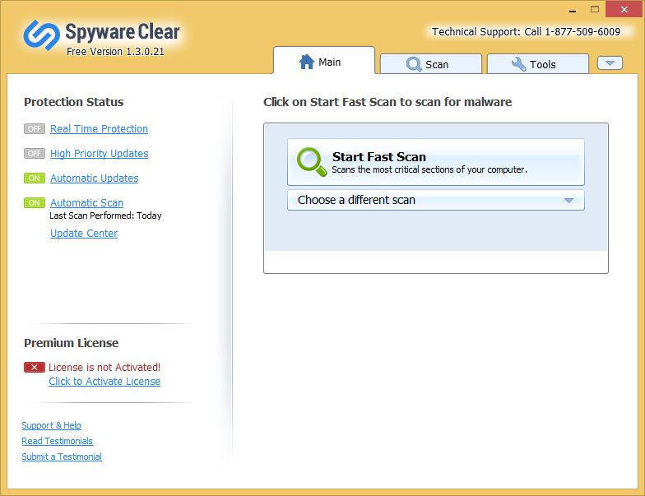Minimize the Spyware Clear window
The height and width of the screenshot is (496, 645).
[573, 10]
